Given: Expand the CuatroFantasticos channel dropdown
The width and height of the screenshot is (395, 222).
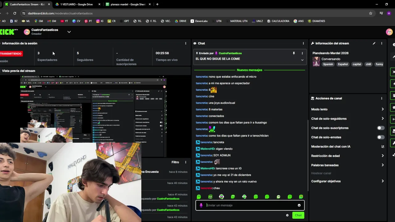Looking at the screenshot, I should tap(69, 32).
